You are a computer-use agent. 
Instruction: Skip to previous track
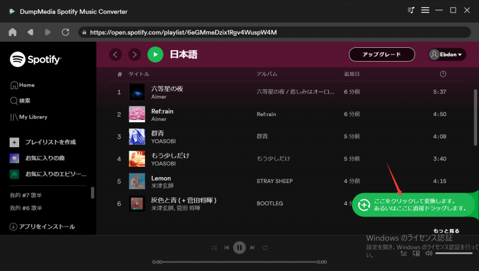[x=226, y=248]
